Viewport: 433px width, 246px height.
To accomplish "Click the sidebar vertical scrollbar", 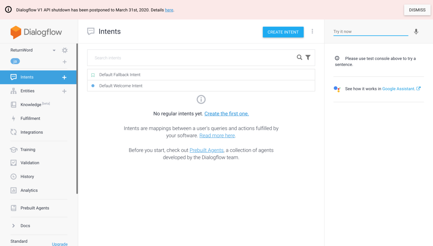I will point(77,119).
